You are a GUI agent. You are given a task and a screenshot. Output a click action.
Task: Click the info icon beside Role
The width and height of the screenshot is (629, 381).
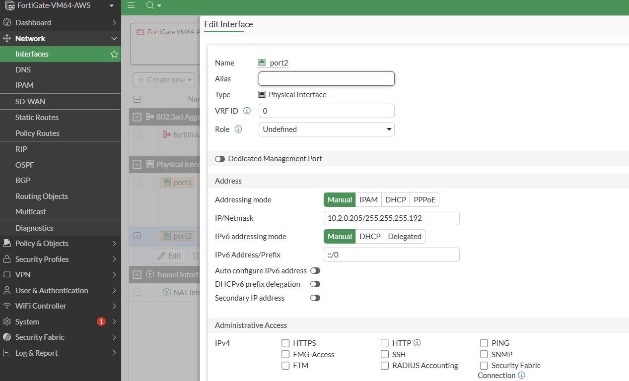point(238,128)
